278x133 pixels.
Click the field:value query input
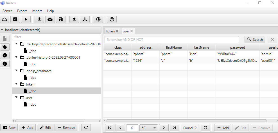[x=172, y=40]
